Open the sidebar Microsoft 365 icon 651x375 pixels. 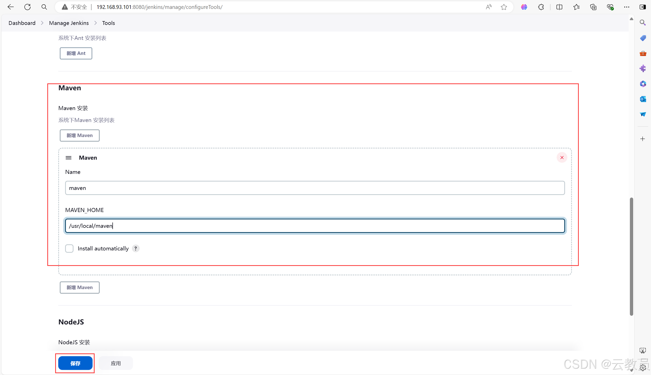[643, 84]
